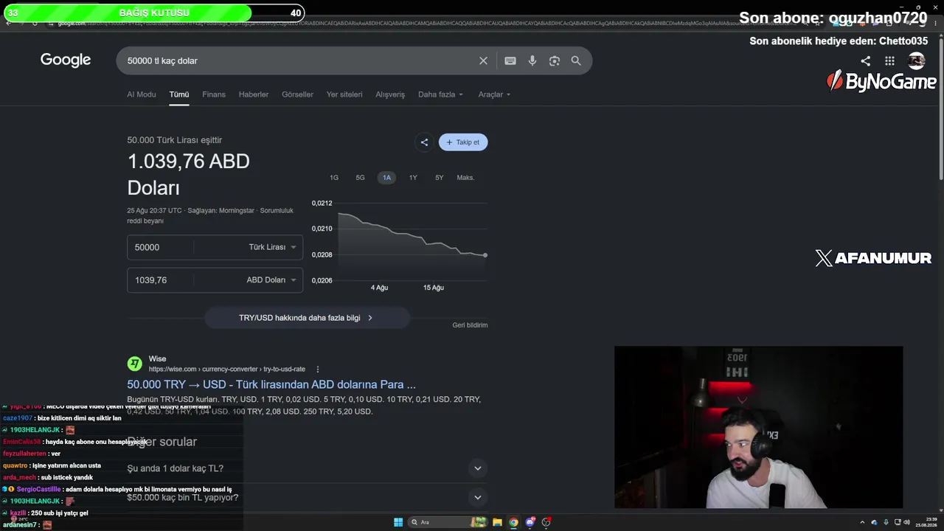The width and height of the screenshot is (944, 531).
Task: Click the Google logo
Action: pyautogui.click(x=66, y=60)
